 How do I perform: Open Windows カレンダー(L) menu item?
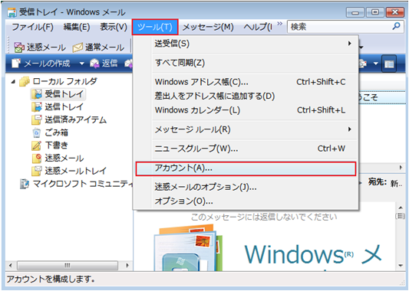pos(246,110)
